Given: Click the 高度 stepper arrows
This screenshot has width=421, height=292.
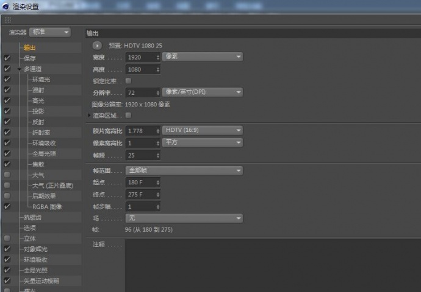Looking at the screenshot, I should 158,69.
